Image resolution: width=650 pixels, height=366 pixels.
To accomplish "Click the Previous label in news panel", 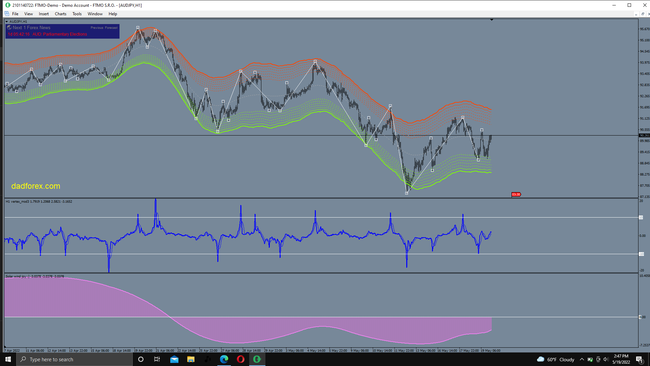I will [x=97, y=28].
